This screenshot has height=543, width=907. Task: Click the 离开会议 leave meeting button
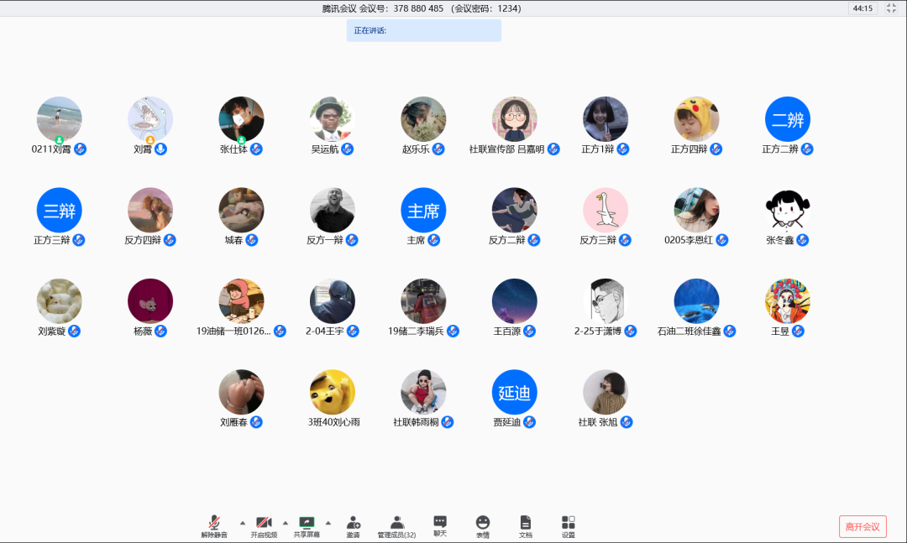pyautogui.click(x=862, y=526)
